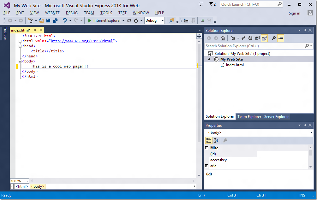Click the Property Pages wrench in Properties panel

[x=225, y=140]
